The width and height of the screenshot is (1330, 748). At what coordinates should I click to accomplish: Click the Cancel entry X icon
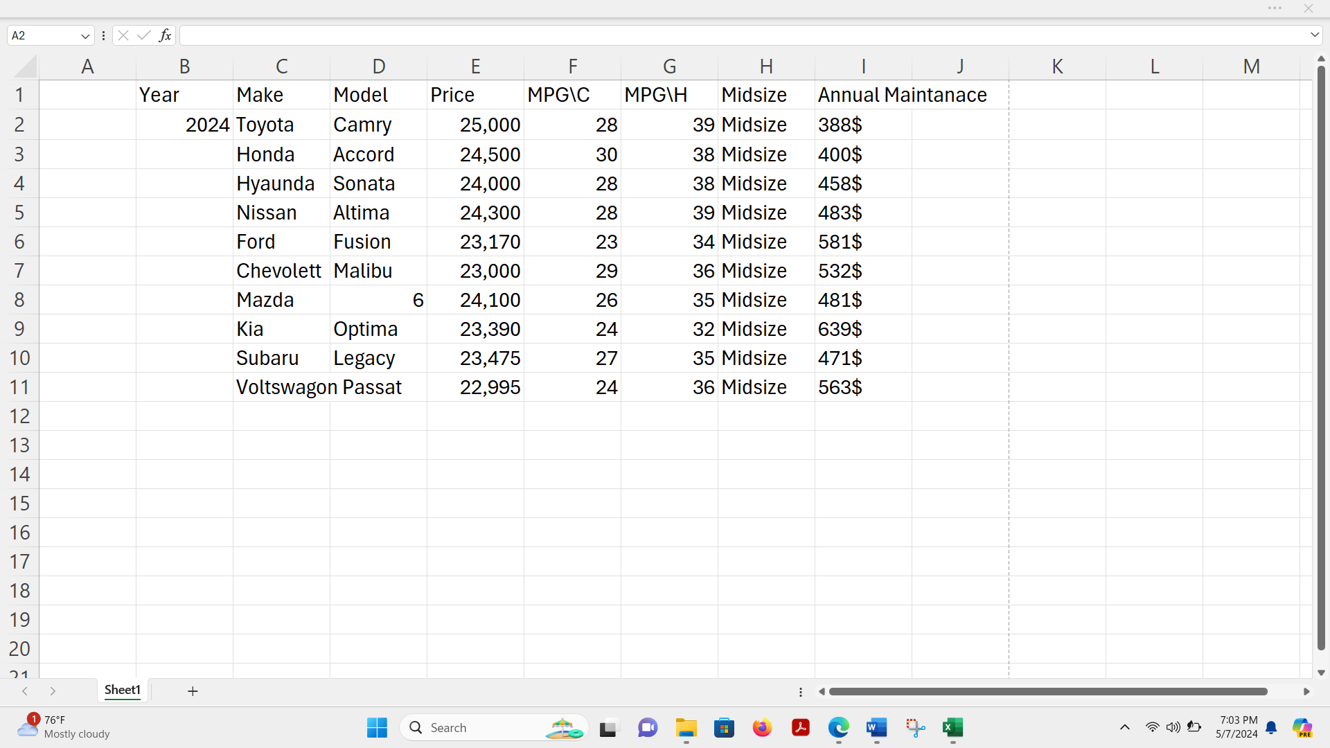(123, 35)
